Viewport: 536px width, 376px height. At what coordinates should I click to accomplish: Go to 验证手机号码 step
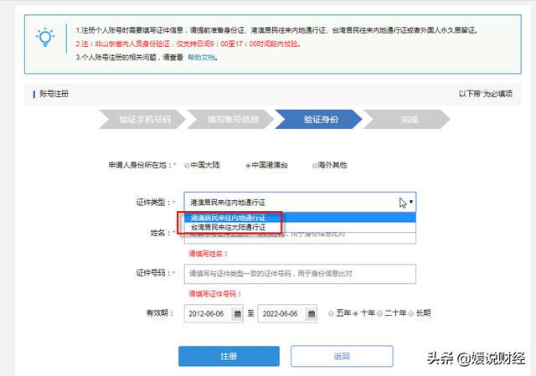click(144, 120)
